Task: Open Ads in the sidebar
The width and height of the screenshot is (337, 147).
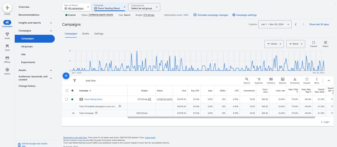Action: pos(23,54)
